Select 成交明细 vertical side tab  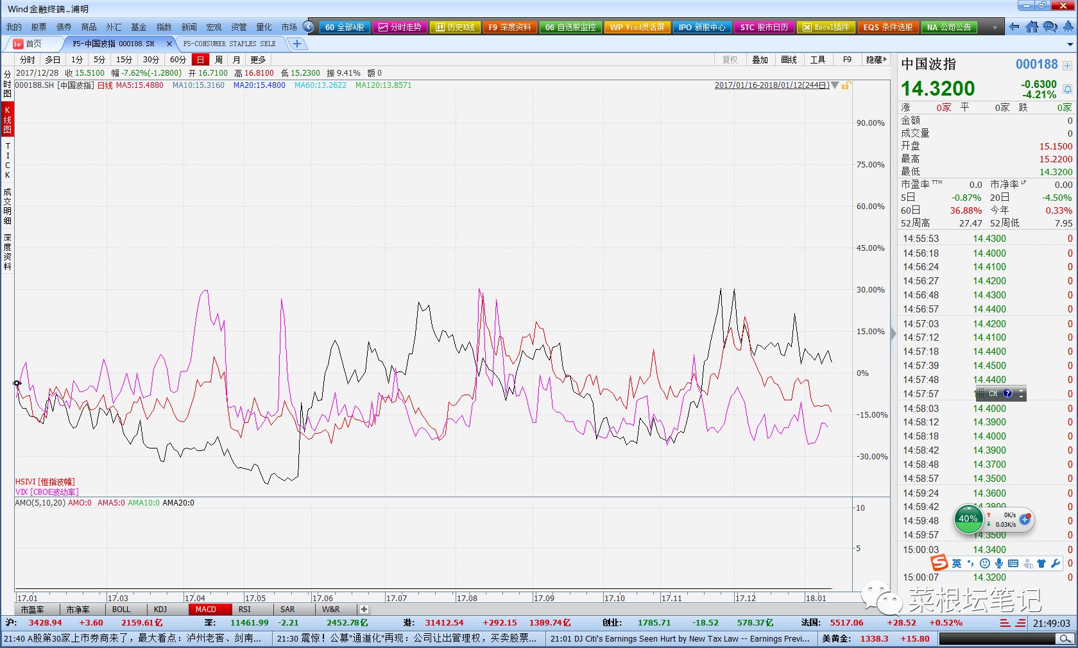(x=7, y=206)
